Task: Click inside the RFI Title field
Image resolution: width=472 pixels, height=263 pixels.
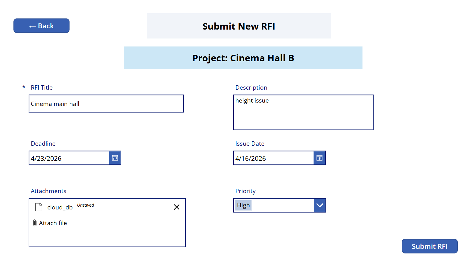Action: (106, 103)
